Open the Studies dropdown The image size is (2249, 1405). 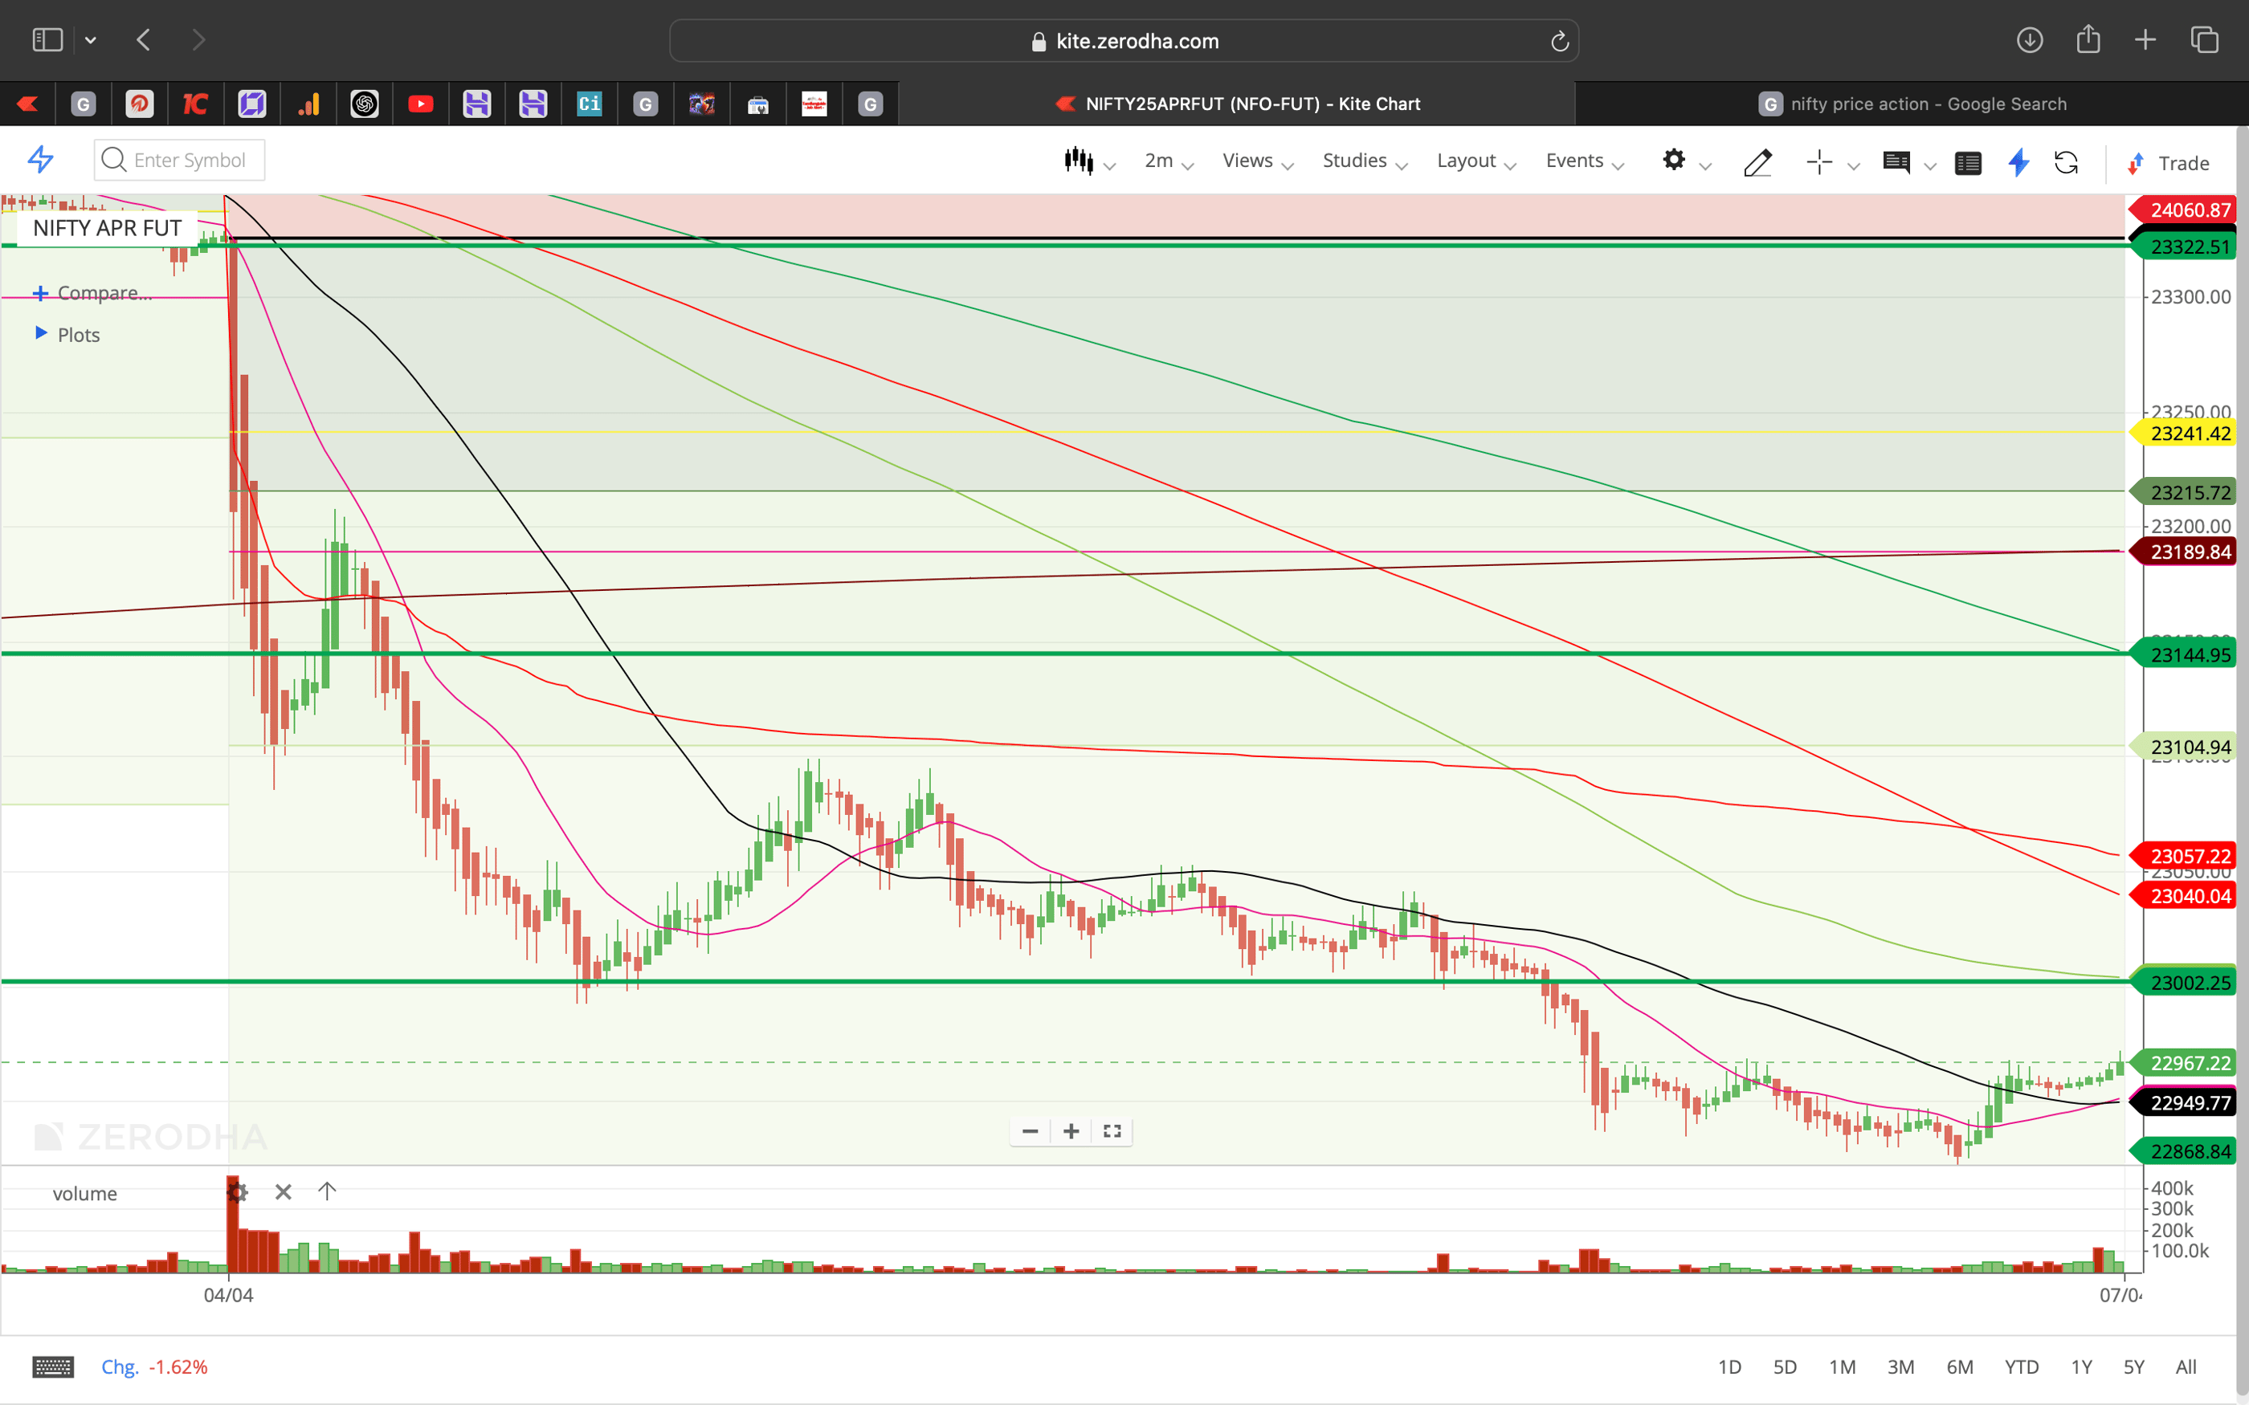tap(1361, 160)
